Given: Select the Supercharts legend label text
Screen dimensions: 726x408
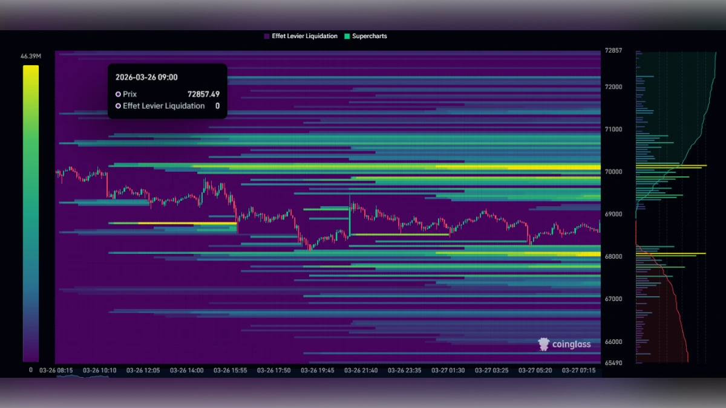Looking at the screenshot, I should pyautogui.click(x=369, y=36).
